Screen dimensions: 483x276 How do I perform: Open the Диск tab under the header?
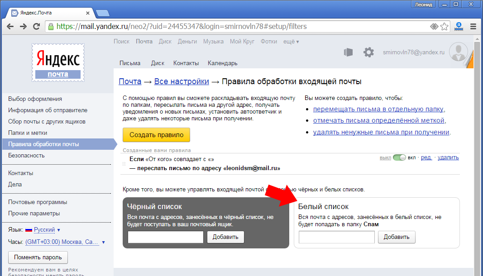pyautogui.click(x=158, y=63)
